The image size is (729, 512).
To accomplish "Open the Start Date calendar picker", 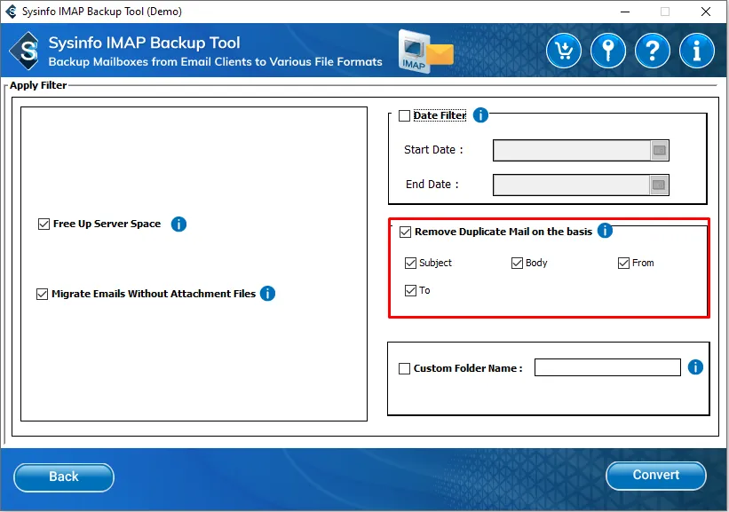I will tap(659, 150).
